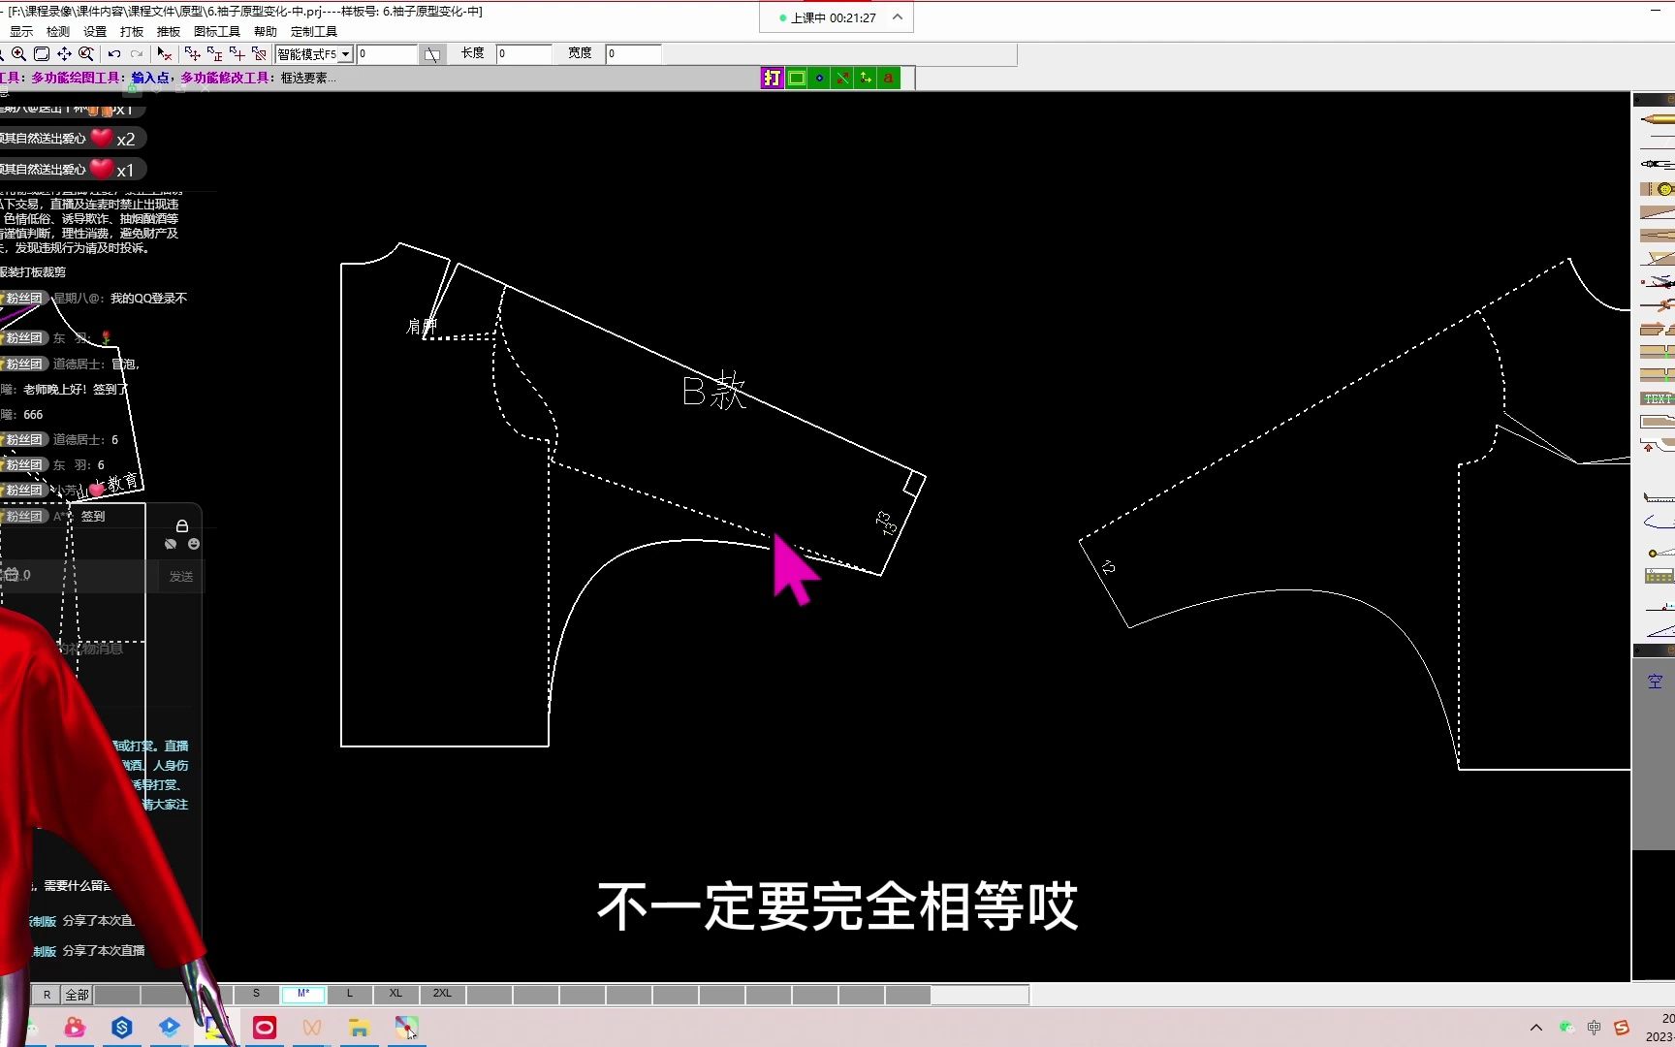Select the pan move-arrows icon
The height and width of the screenshot is (1047, 1675).
point(64,54)
